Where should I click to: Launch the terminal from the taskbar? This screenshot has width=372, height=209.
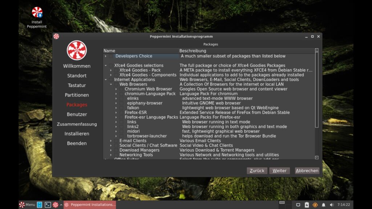(48, 205)
